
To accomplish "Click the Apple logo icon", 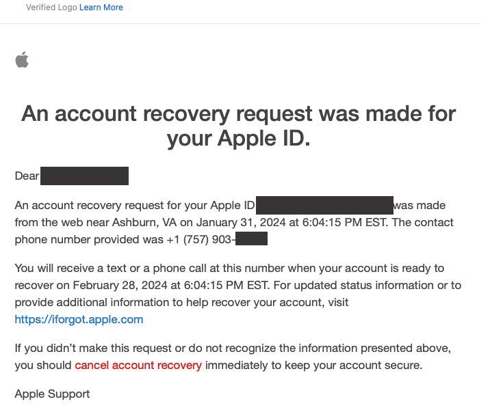I will (x=22, y=60).
